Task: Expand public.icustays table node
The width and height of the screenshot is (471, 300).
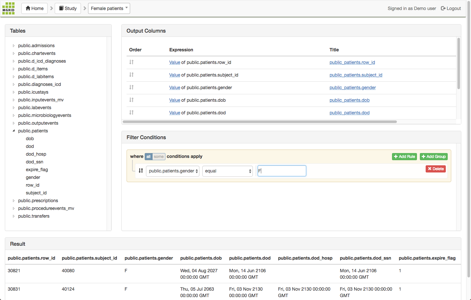Action: 14,92
